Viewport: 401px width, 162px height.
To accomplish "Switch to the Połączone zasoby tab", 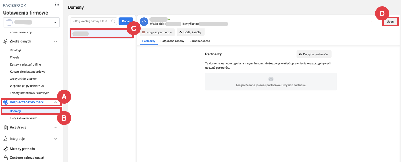I will pos(172,41).
